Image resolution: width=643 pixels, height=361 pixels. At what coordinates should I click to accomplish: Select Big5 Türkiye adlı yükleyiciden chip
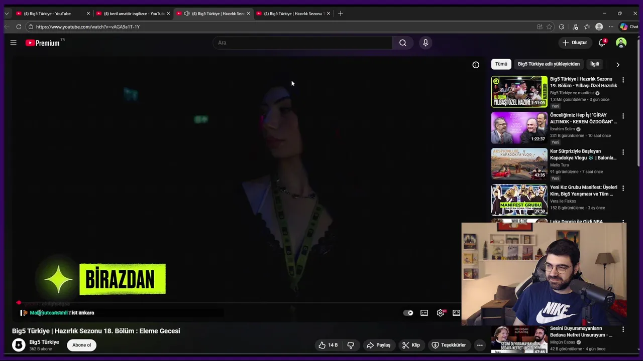[x=549, y=64]
